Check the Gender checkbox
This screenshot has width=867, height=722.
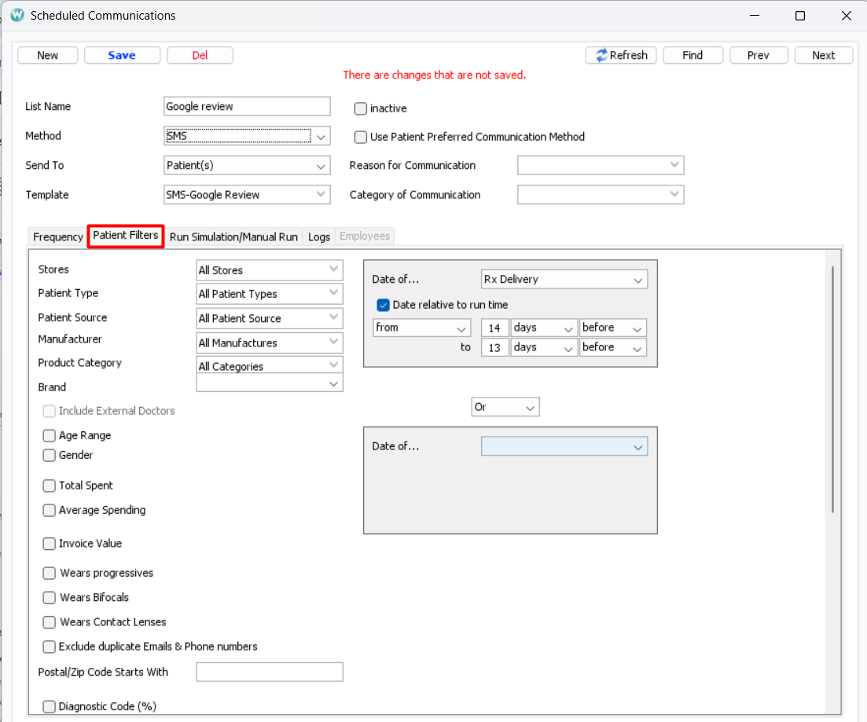pos(50,455)
